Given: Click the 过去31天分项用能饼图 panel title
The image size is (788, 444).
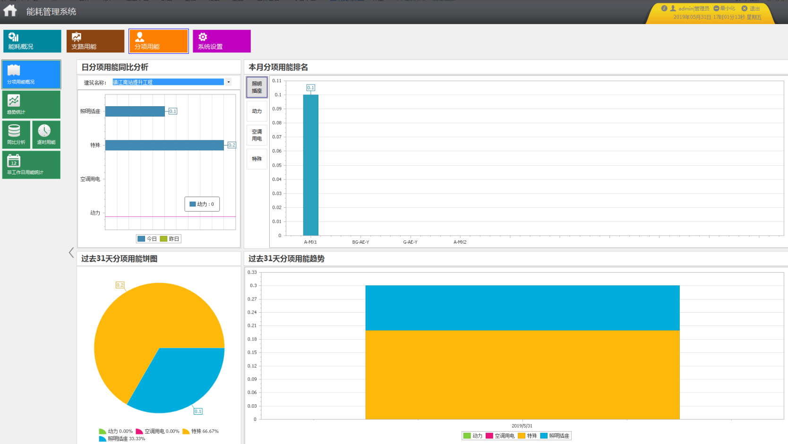Looking at the screenshot, I should point(120,259).
